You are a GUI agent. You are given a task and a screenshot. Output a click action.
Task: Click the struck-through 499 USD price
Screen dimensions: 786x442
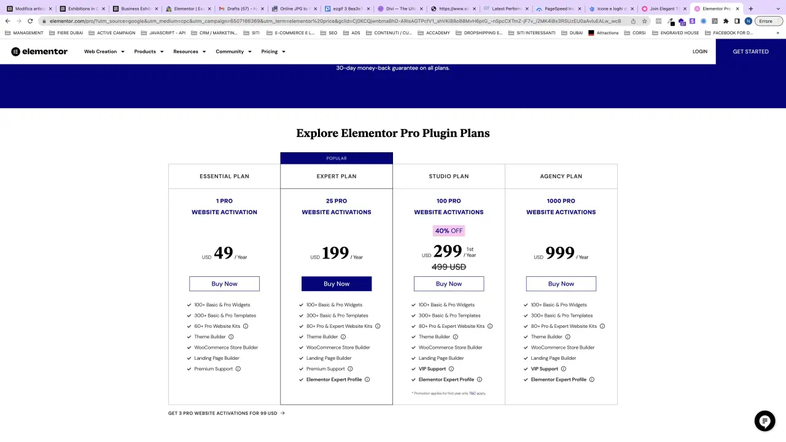[x=449, y=267]
